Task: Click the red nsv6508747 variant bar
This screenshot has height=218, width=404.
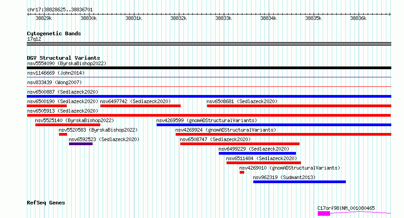Action: tap(240, 144)
